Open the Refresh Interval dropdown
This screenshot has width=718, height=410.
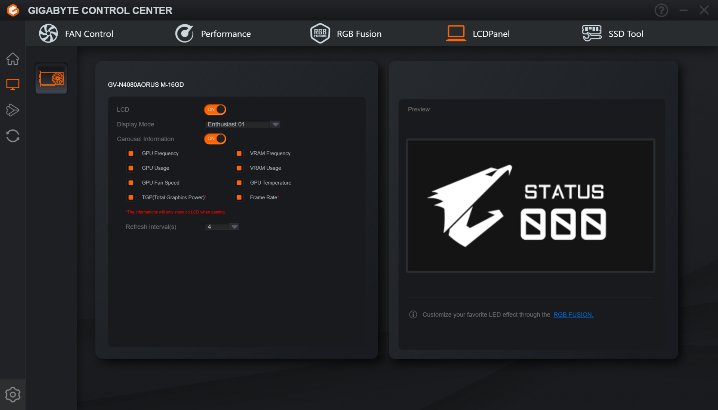[234, 227]
